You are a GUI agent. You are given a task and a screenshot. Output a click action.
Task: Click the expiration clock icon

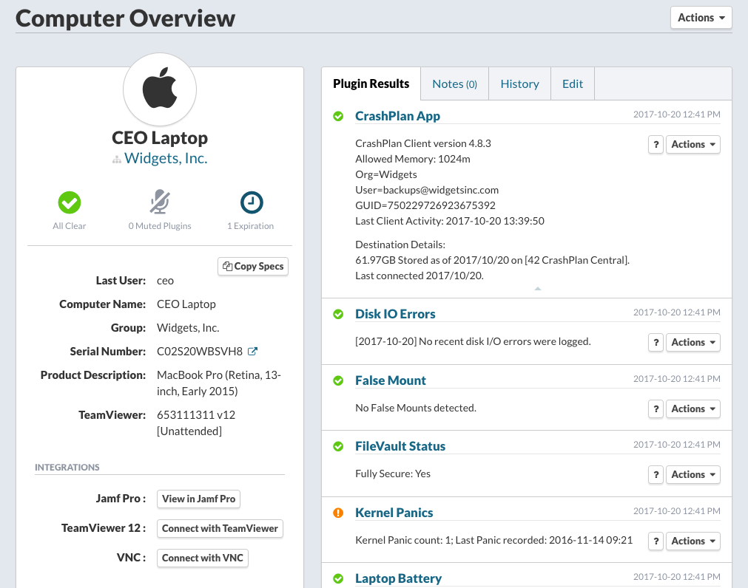coord(252,202)
